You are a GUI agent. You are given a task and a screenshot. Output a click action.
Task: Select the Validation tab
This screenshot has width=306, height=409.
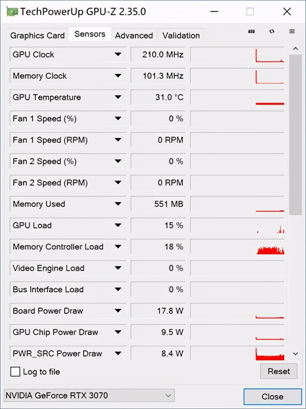click(181, 35)
